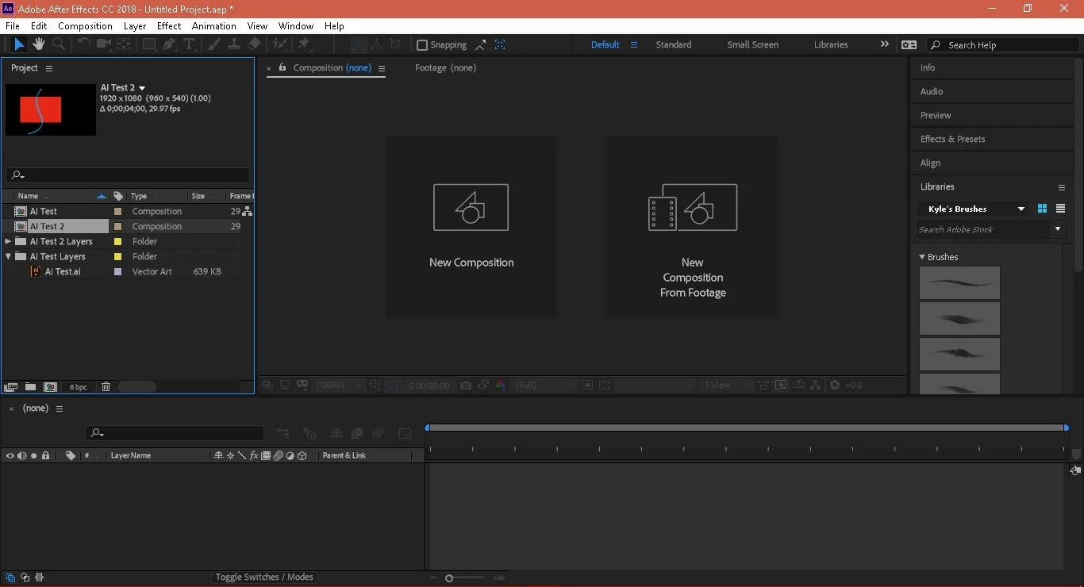Select the Brush tool
The width and height of the screenshot is (1084, 587).
[213, 44]
